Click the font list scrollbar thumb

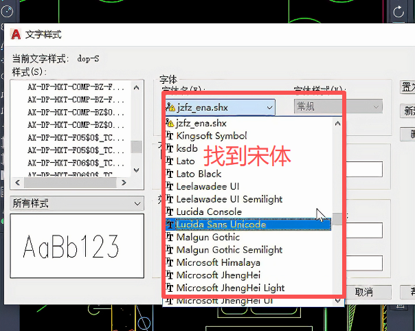coord(337,220)
